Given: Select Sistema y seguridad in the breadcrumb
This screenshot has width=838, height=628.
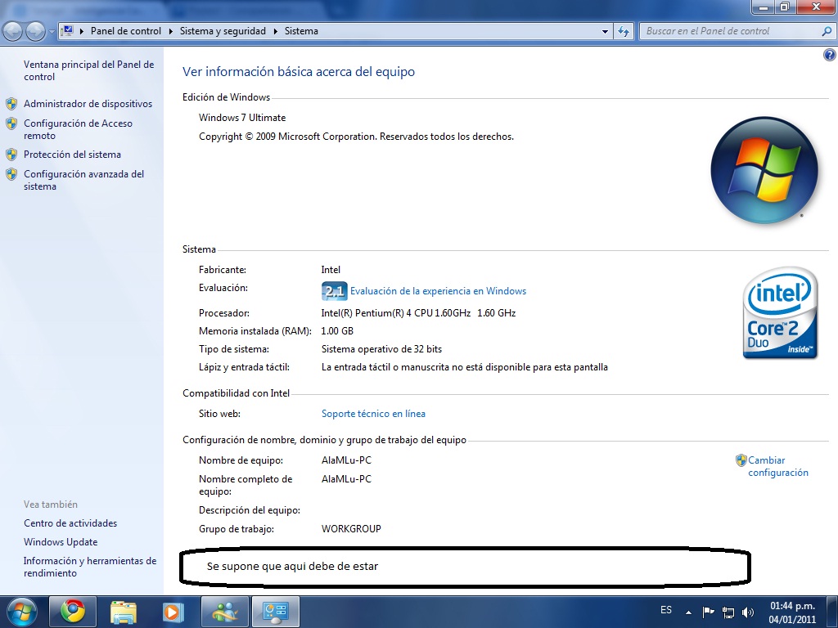Looking at the screenshot, I should (223, 31).
